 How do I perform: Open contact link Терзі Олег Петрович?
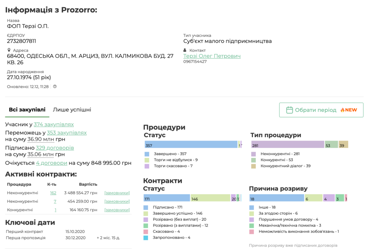(212, 56)
